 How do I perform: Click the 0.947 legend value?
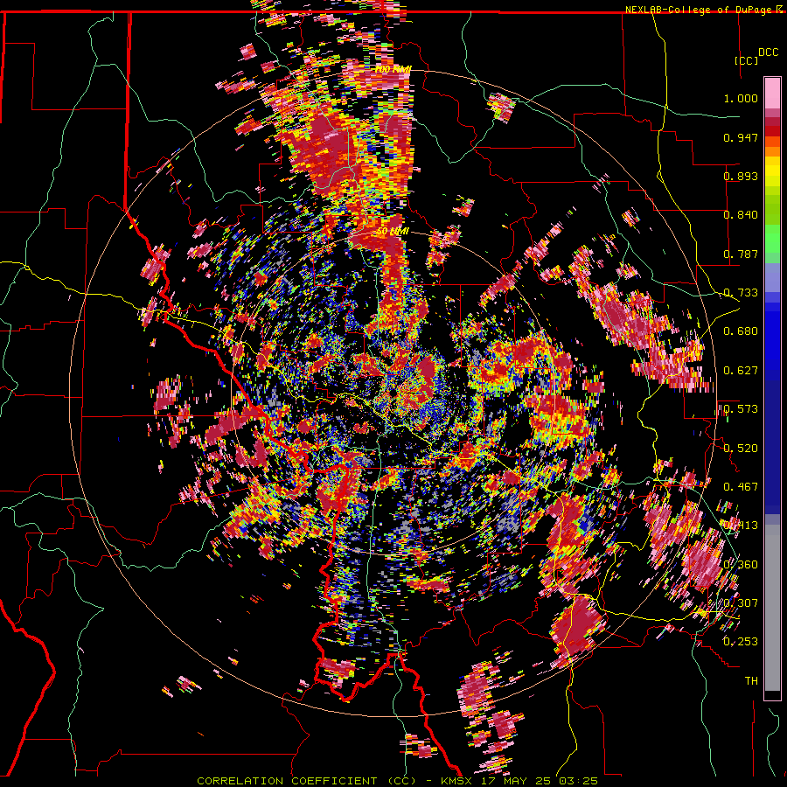[741, 137]
